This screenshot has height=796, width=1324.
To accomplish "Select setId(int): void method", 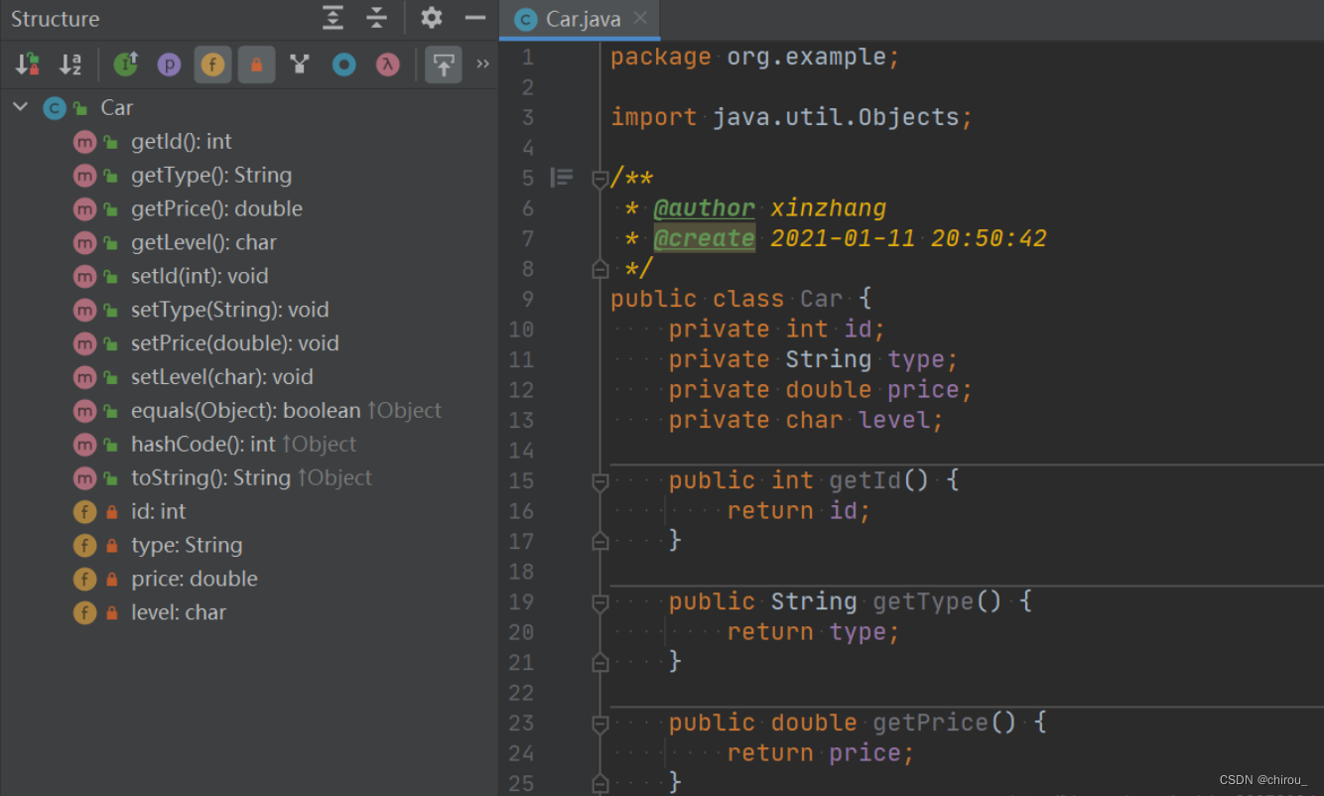I will point(199,276).
